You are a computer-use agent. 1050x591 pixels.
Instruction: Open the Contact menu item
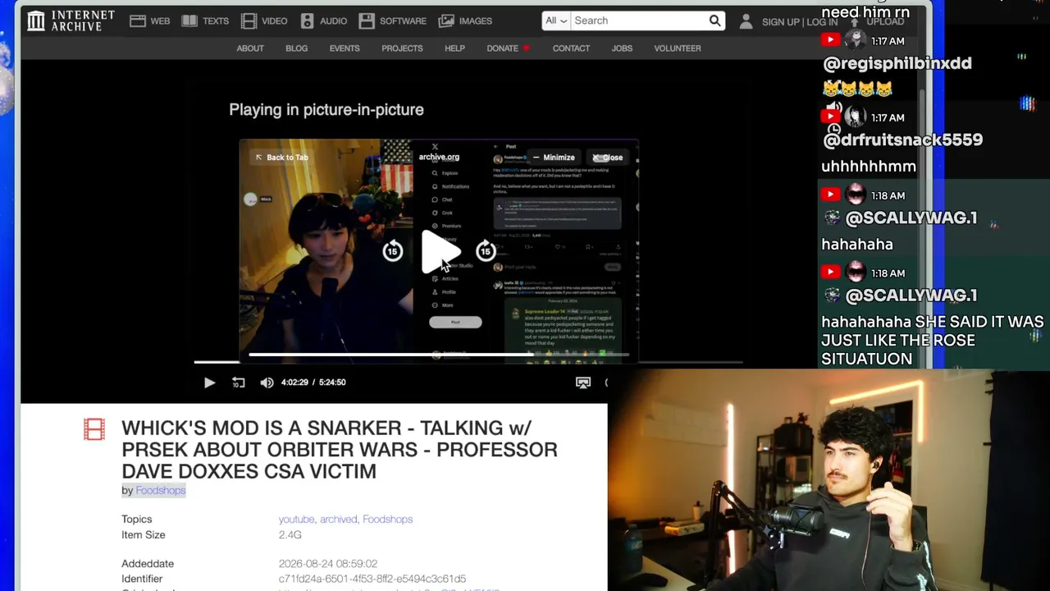571,48
